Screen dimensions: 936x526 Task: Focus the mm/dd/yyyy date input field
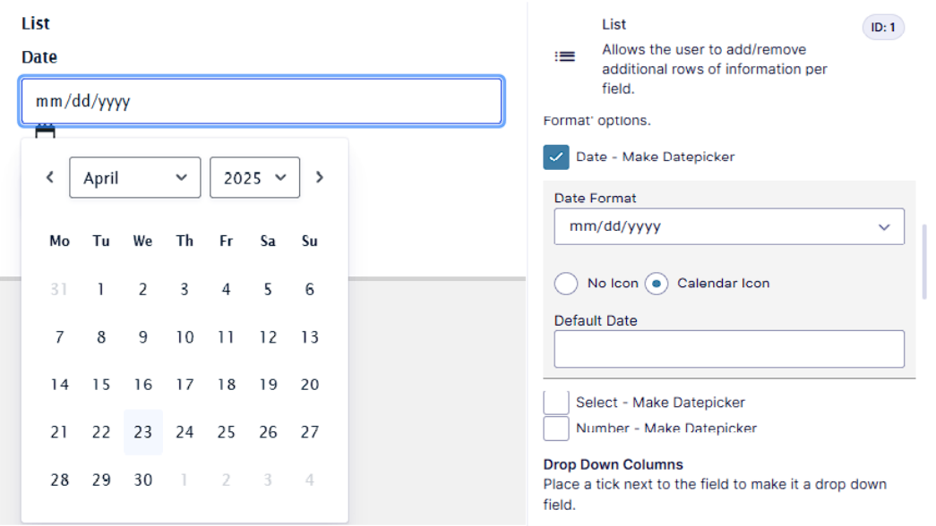[x=262, y=101]
